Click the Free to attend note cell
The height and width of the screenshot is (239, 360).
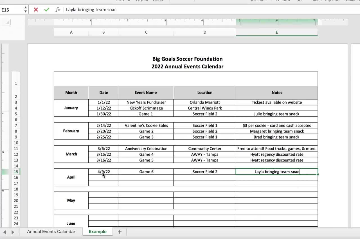coord(277,149)
